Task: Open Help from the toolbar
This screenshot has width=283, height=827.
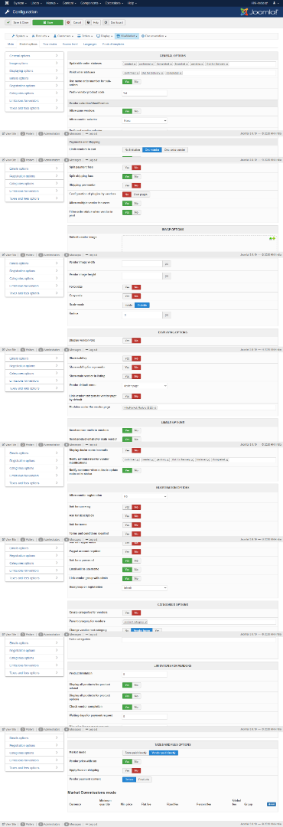Action: [x=93, y=23]
